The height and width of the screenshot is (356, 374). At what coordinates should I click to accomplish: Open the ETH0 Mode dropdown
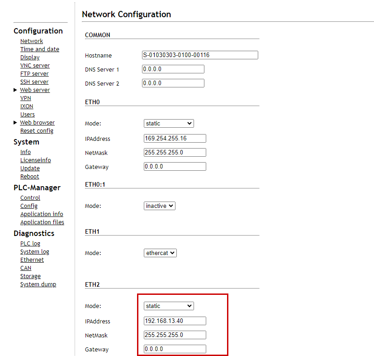[169, 124]
